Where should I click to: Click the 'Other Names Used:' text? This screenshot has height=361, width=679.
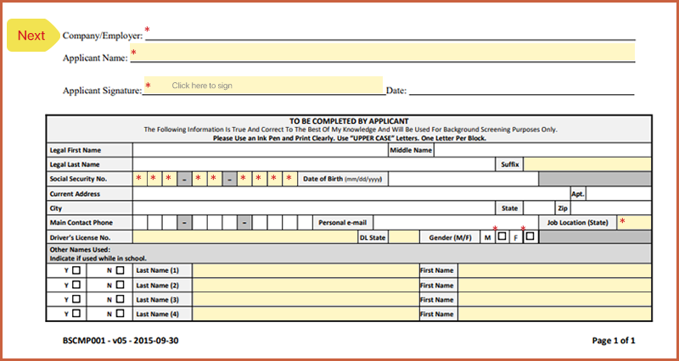[80, 249]
